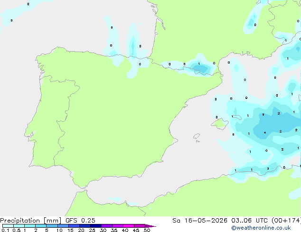The height and width of the screenshot is (232, 301).
Task: Click the above-50 arrow tip of legend
Action: tap(150, 226)
